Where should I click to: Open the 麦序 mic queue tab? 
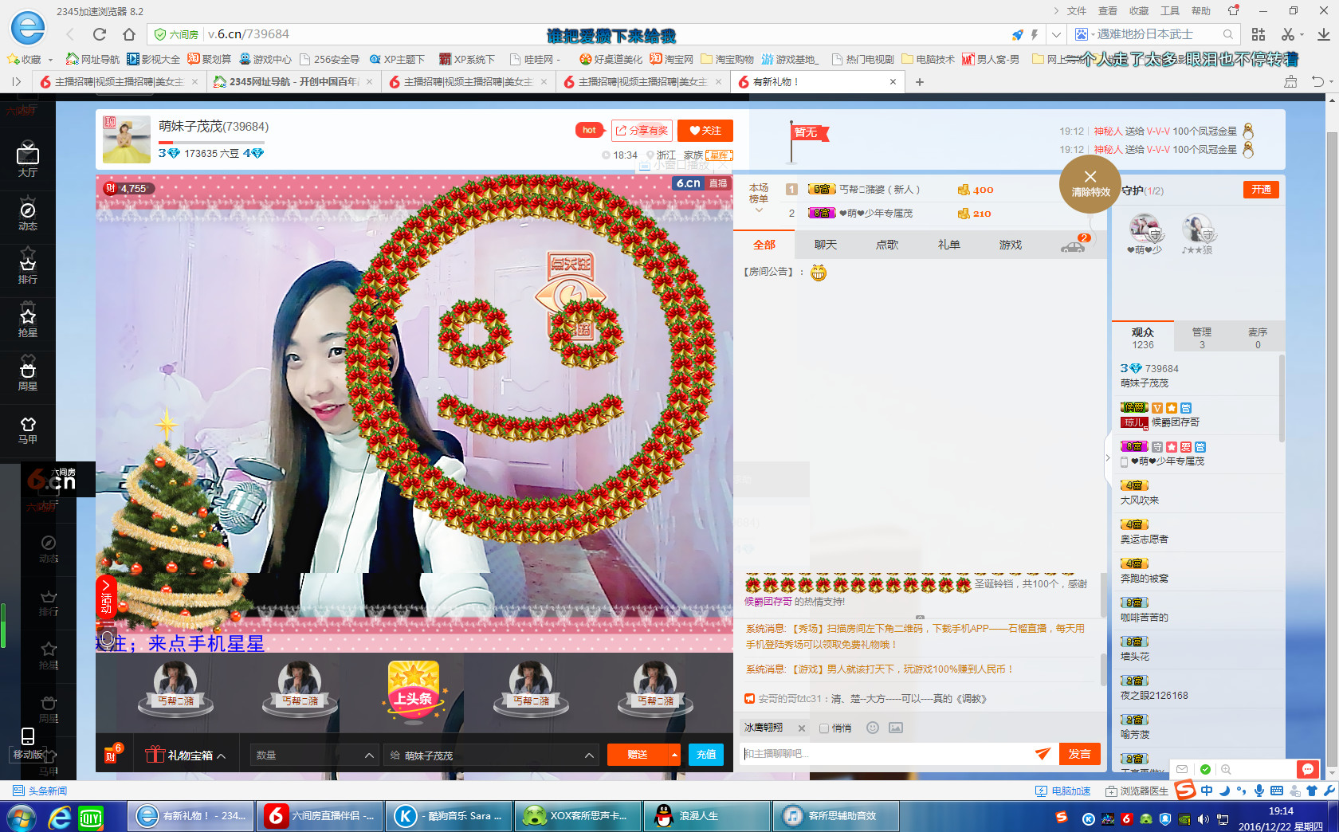[1258, 337]
